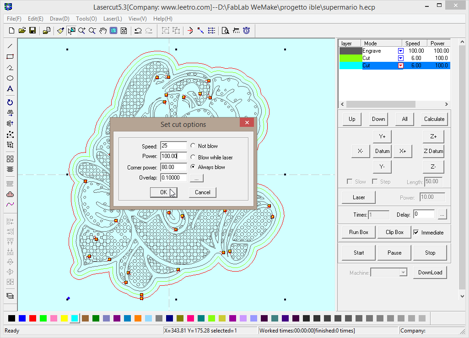The height and width of the screenshot is (338, 469).
Task: Click the Start button
Action: tap(359, 253)
